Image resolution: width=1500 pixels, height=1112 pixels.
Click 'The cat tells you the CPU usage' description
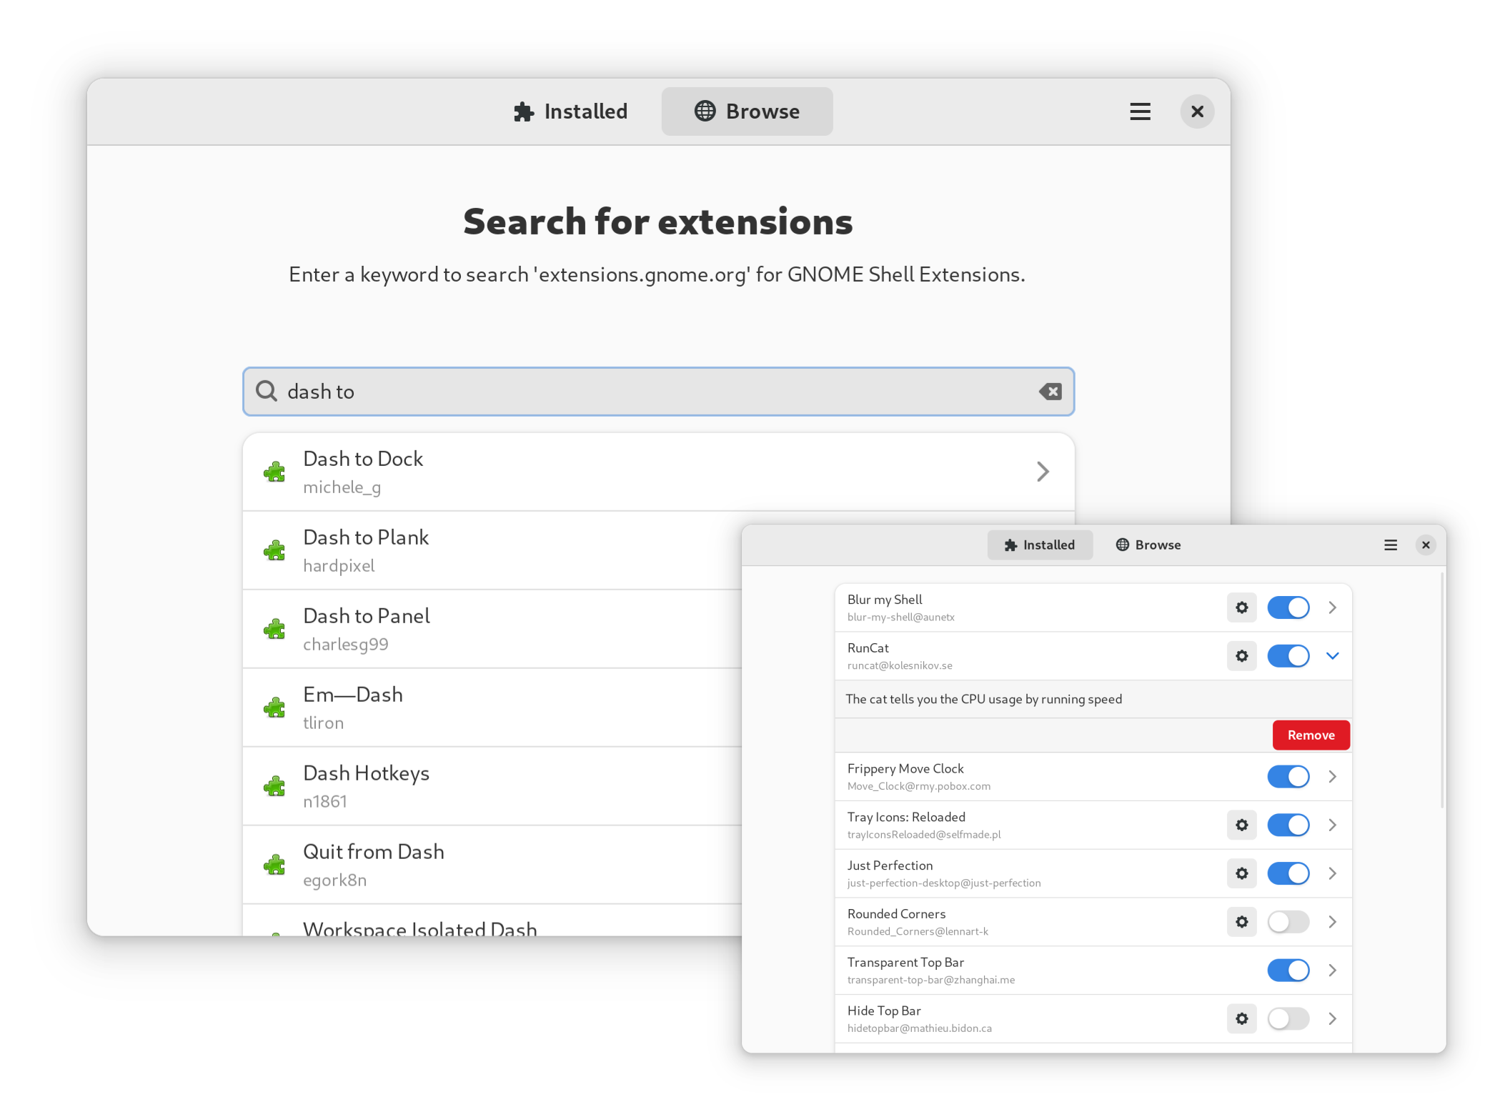(983, 700)
